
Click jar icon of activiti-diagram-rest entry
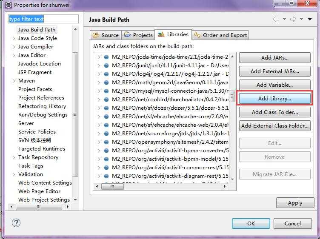point(106,176)
